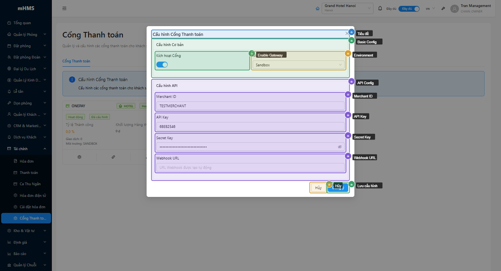Click the info icon in the payment gateway banner

(x=72, y=80)
